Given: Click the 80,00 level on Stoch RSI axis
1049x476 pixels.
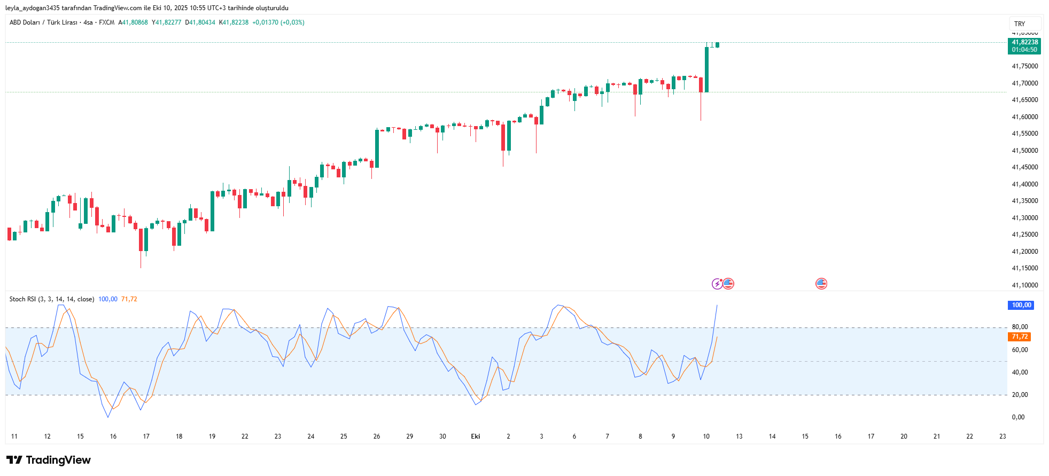Looking at the screenshot, I should [1020, 327].
